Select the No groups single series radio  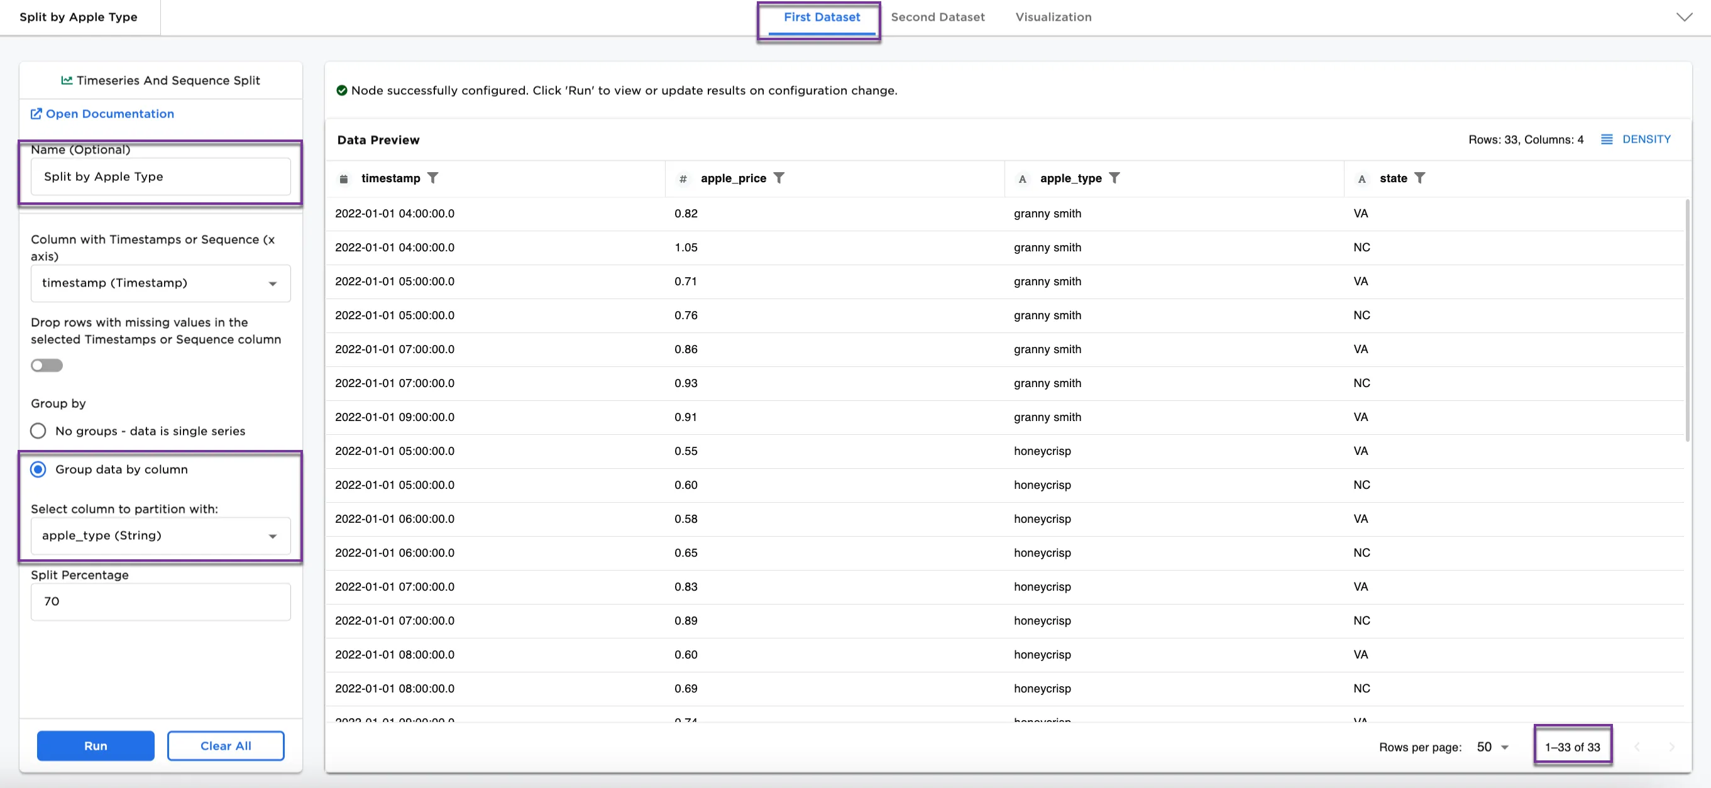pyautogui.click(x=38, y=431)
